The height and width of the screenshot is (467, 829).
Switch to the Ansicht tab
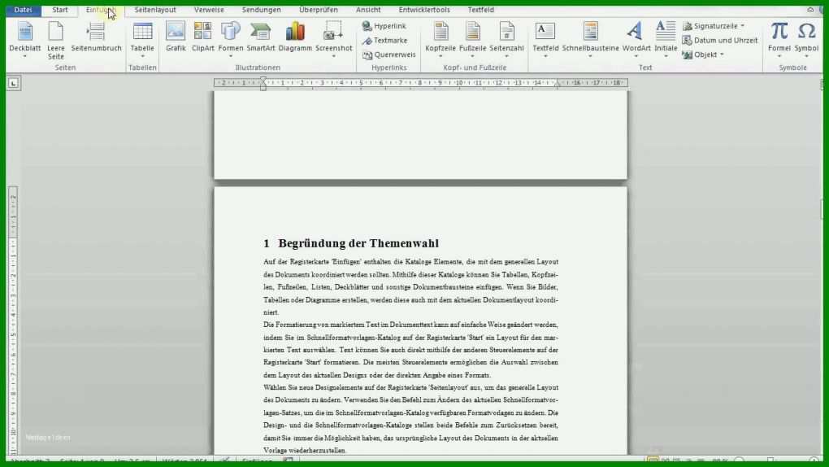point(368,10)
